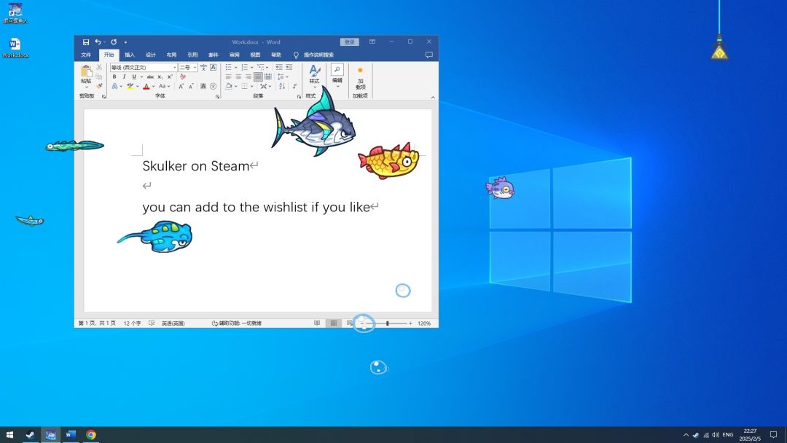This screenshot has width=787, height=443.
Task: Redo the action in quick access toolbar
Action: (x=114, y=42)
